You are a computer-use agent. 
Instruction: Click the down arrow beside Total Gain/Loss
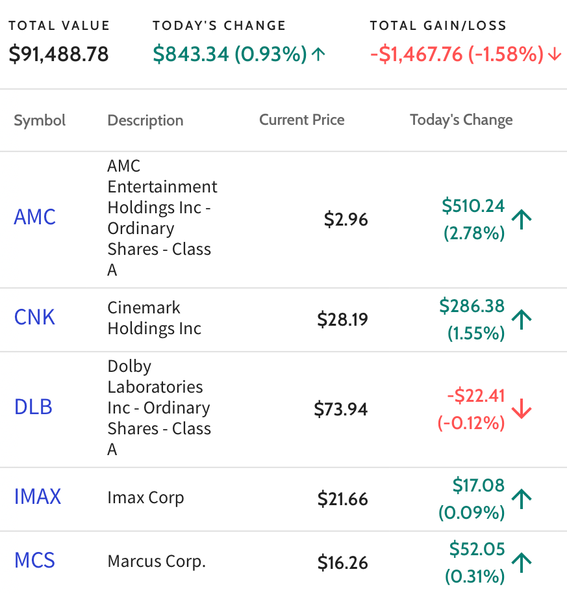tap(555, 54)
